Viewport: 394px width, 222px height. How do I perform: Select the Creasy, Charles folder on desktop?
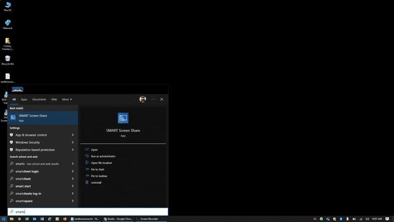7,44
